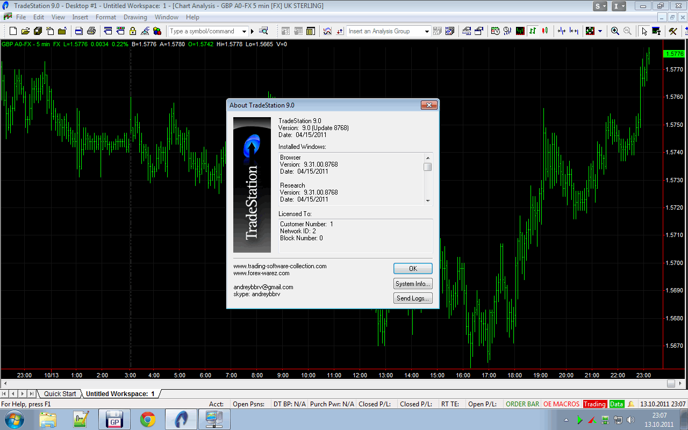Click the Print icon in toolbar
Image resolution: width=688 pixels, height=430 pixels.
(91, 31)
